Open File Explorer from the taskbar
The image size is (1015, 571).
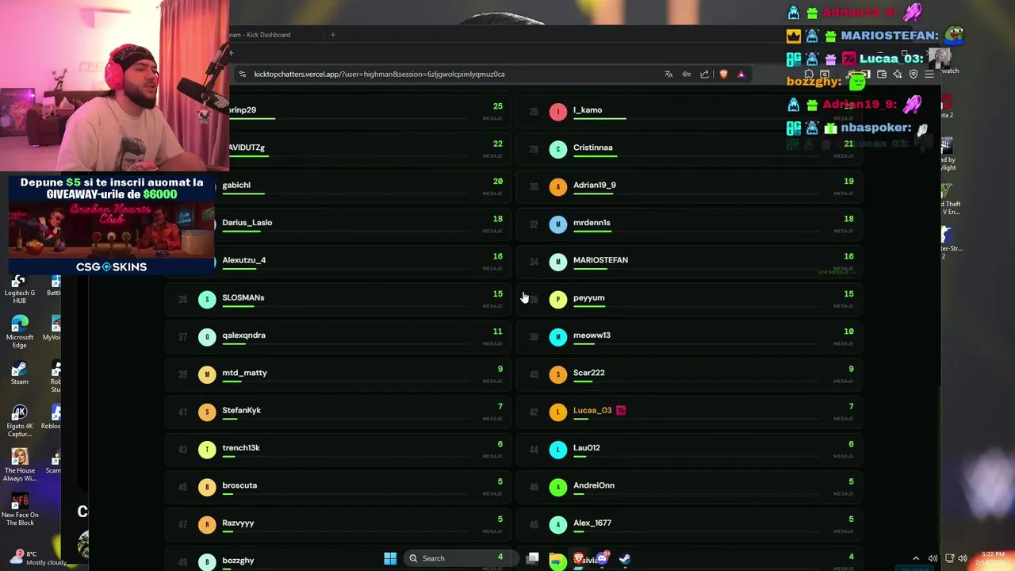pos(557,560)
